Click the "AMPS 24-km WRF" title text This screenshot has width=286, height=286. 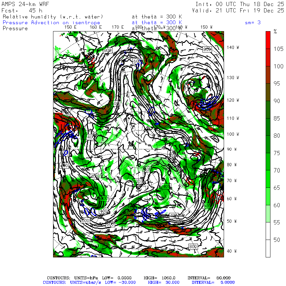tap(25, 4)
